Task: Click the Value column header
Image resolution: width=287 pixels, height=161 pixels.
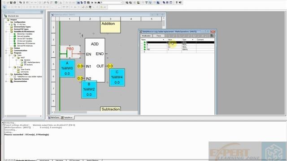Action: tap(174, 40)
